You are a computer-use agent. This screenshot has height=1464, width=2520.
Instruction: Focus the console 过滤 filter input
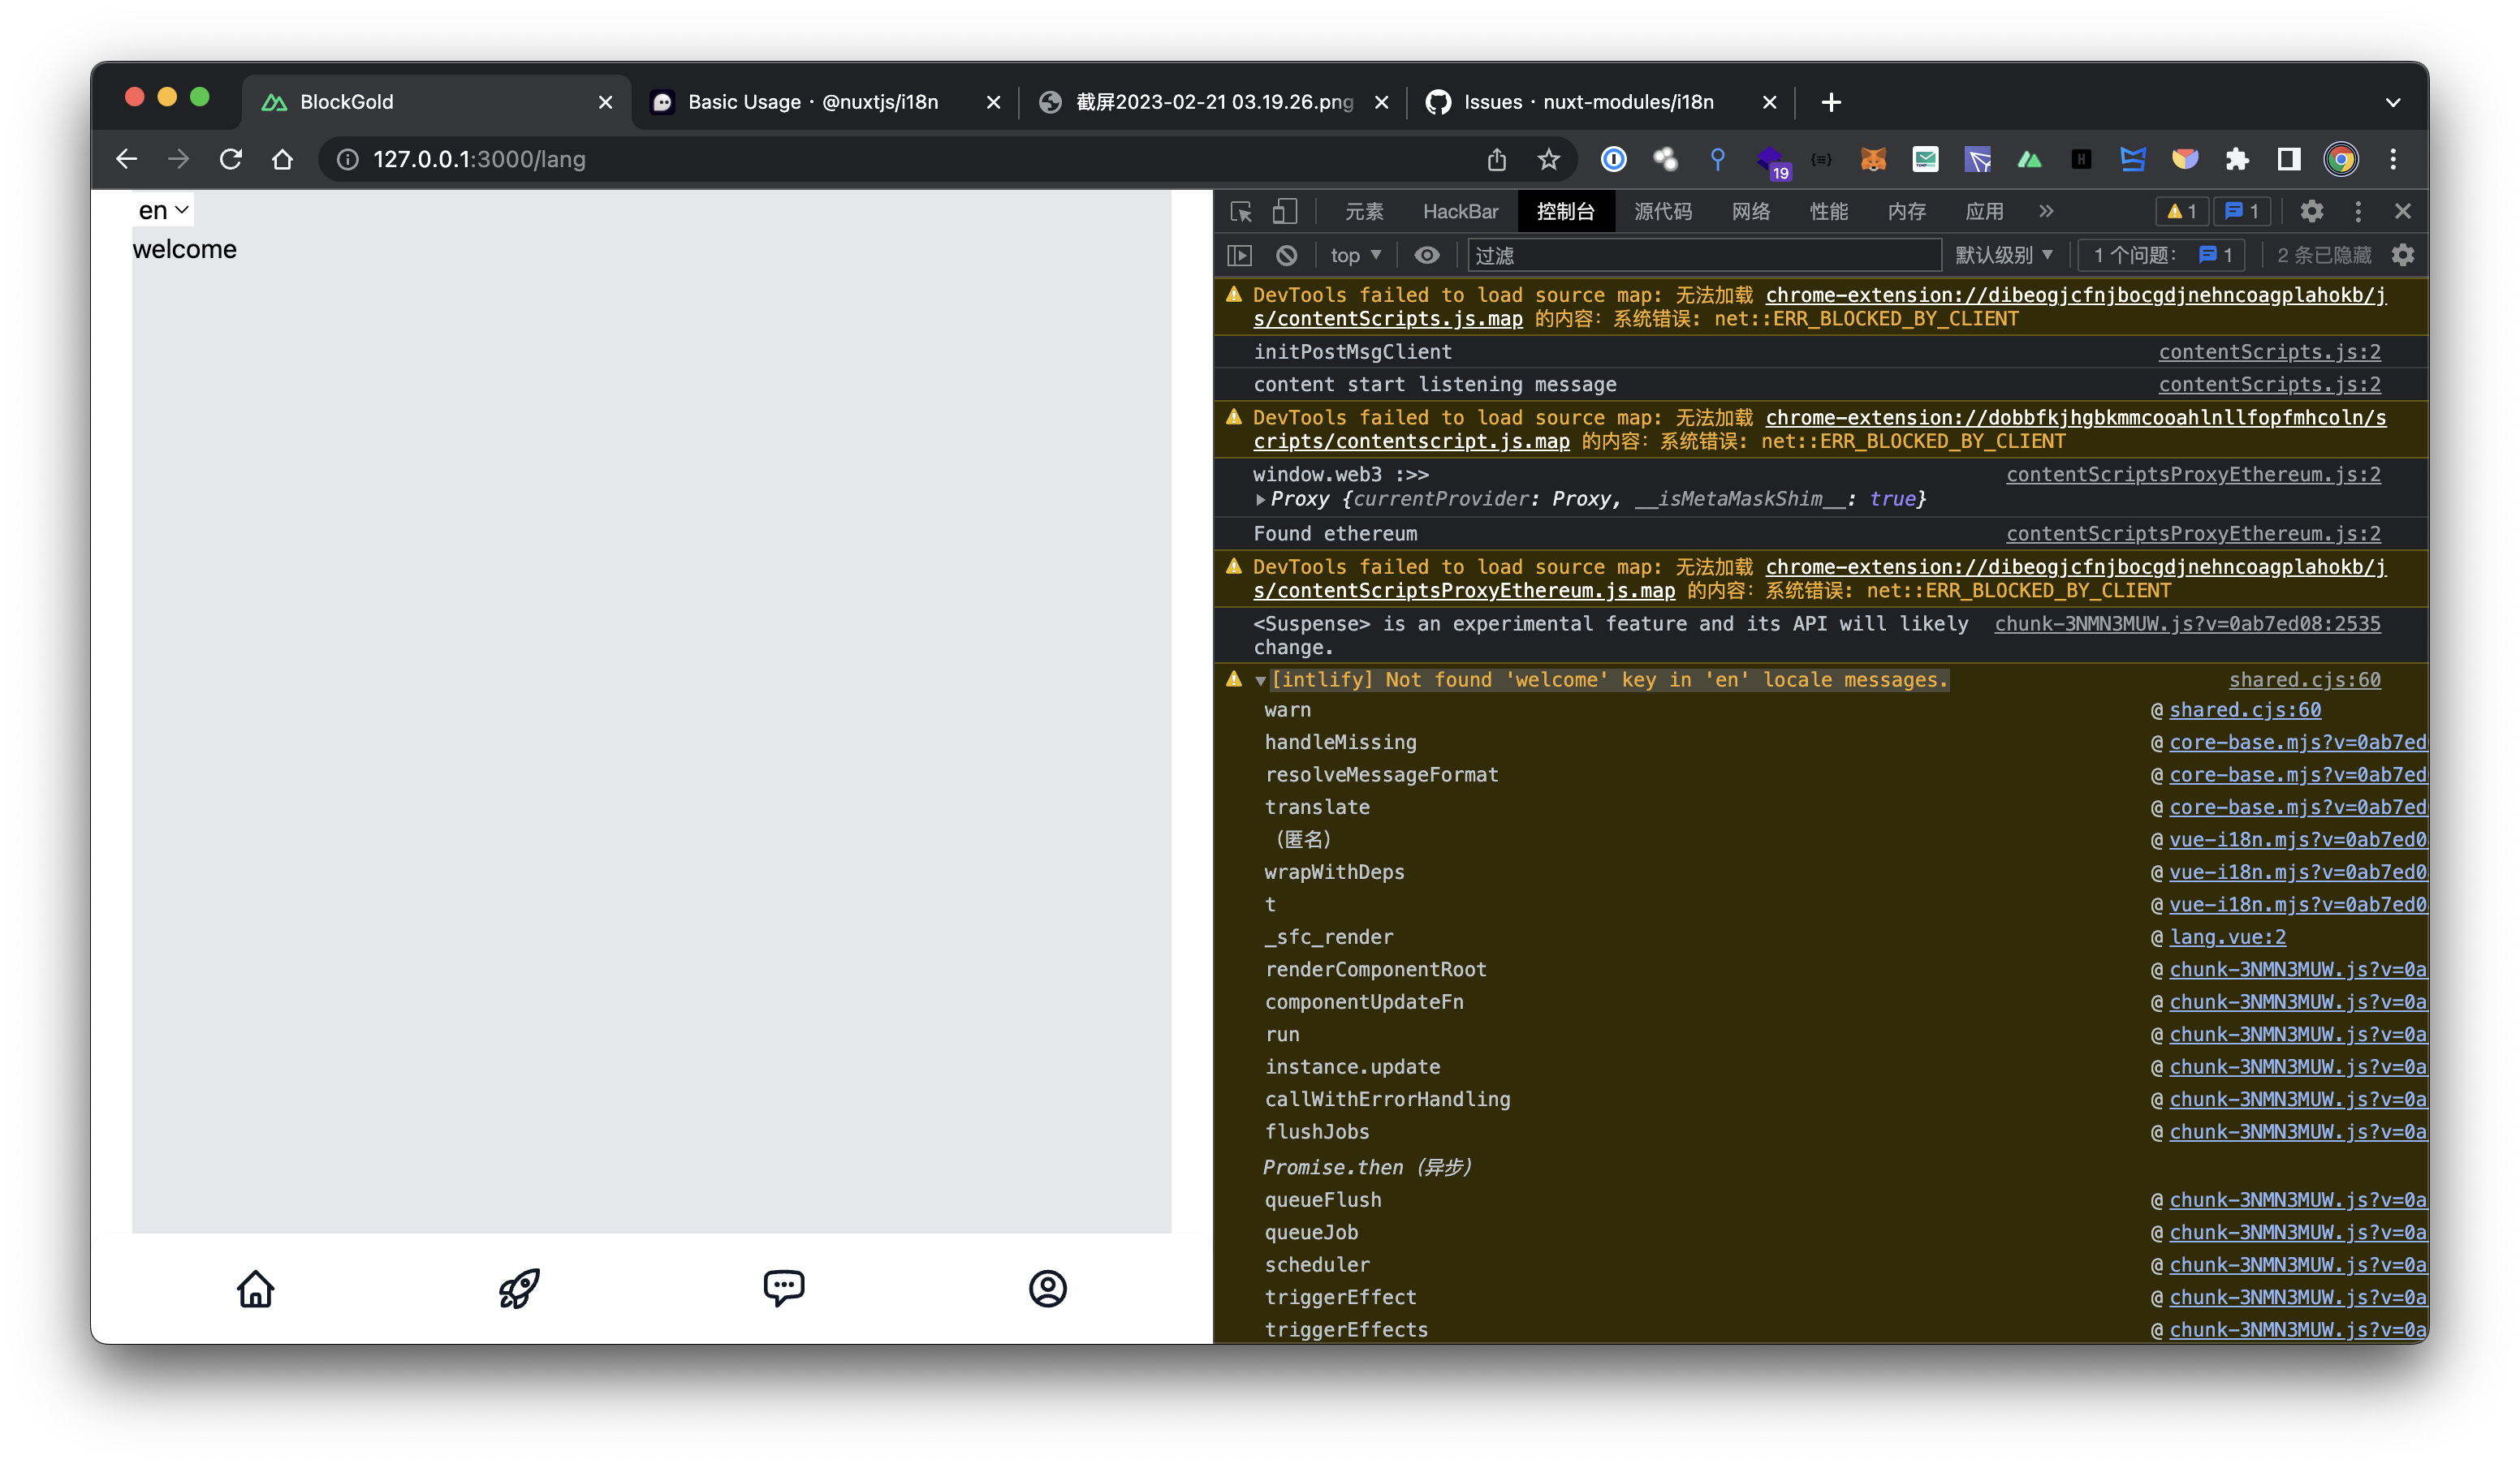1700,256
